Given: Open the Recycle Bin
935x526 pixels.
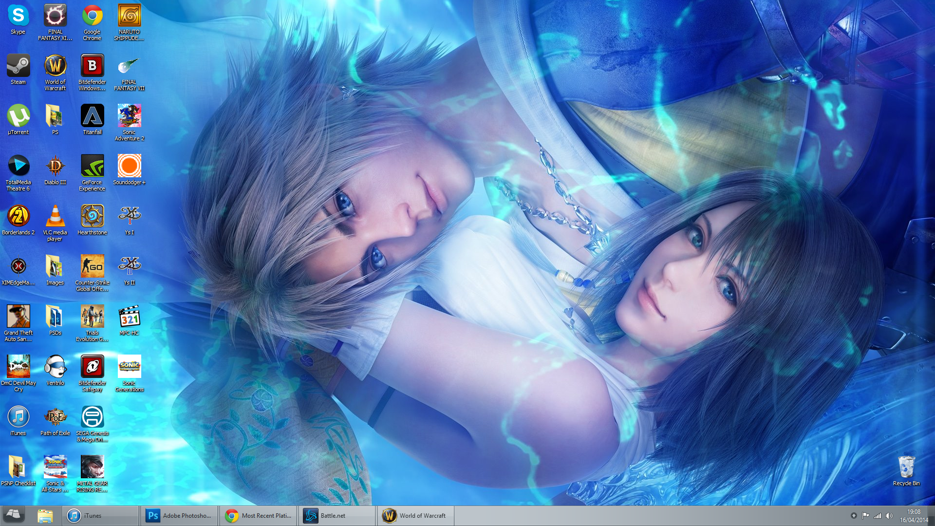Looking at the screenshot, I should click(906, 471).
